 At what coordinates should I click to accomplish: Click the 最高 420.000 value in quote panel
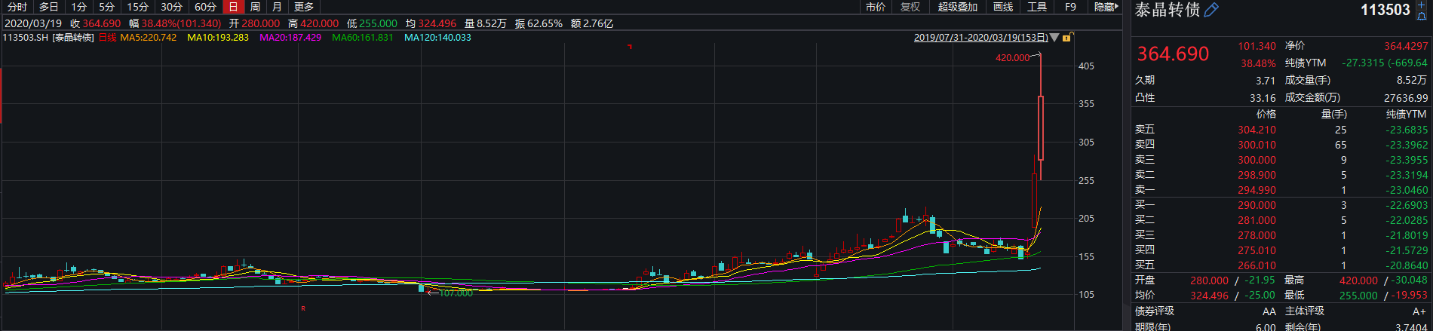1358,280
